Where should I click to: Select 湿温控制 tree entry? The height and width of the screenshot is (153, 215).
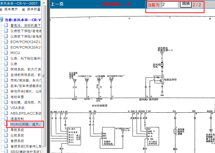click(x=17, y=119)
